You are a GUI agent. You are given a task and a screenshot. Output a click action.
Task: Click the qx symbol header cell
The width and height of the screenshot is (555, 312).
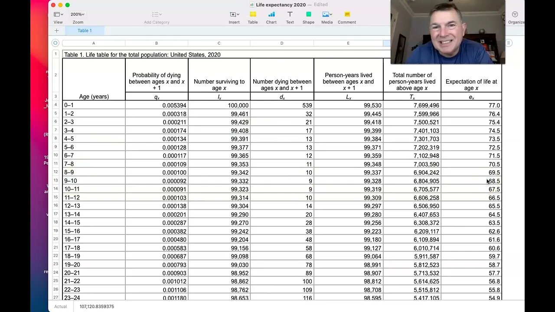coord(157,97)
